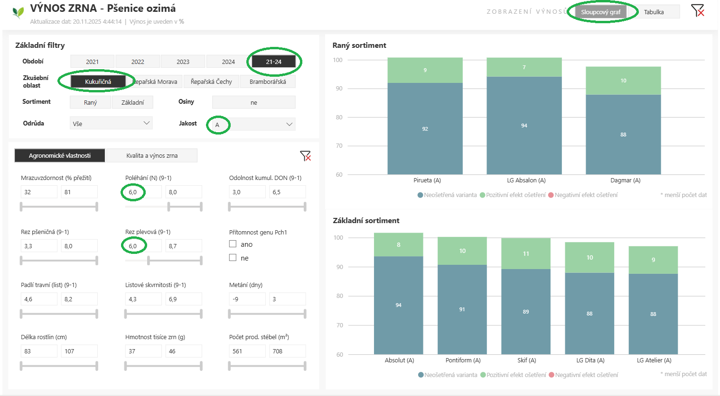Click Neošetřená varianta legend in Raný sortiment

coord(447,195)
